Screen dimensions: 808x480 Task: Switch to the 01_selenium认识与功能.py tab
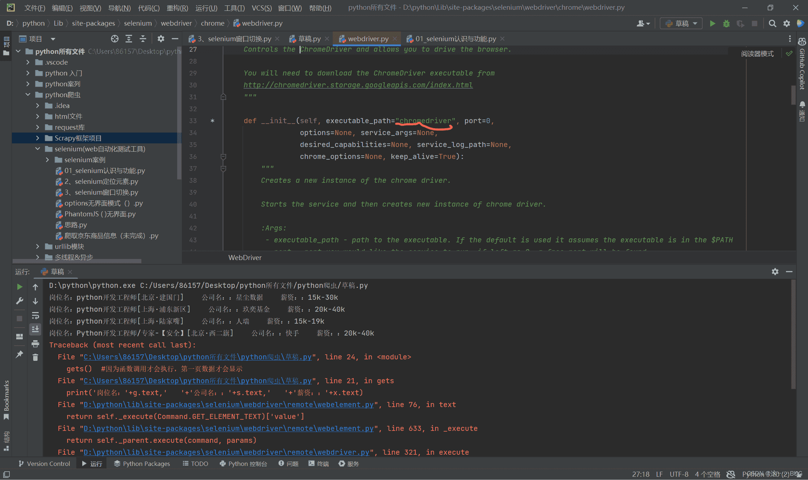tap(455, 39)
